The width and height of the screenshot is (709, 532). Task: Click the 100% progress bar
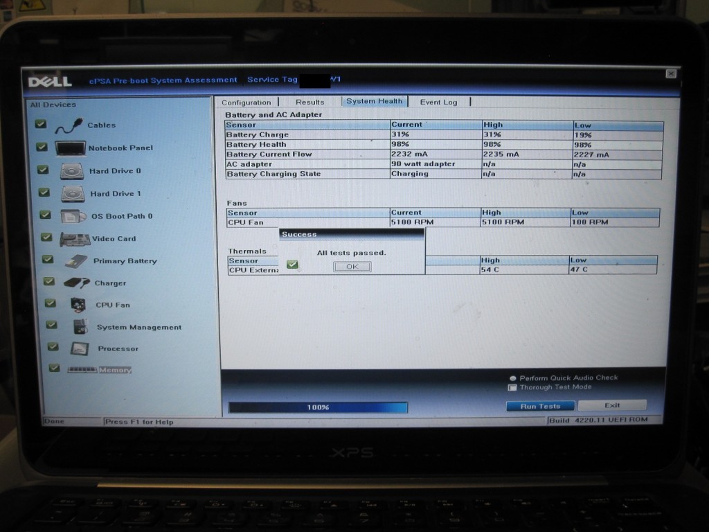tap(318, 407)
